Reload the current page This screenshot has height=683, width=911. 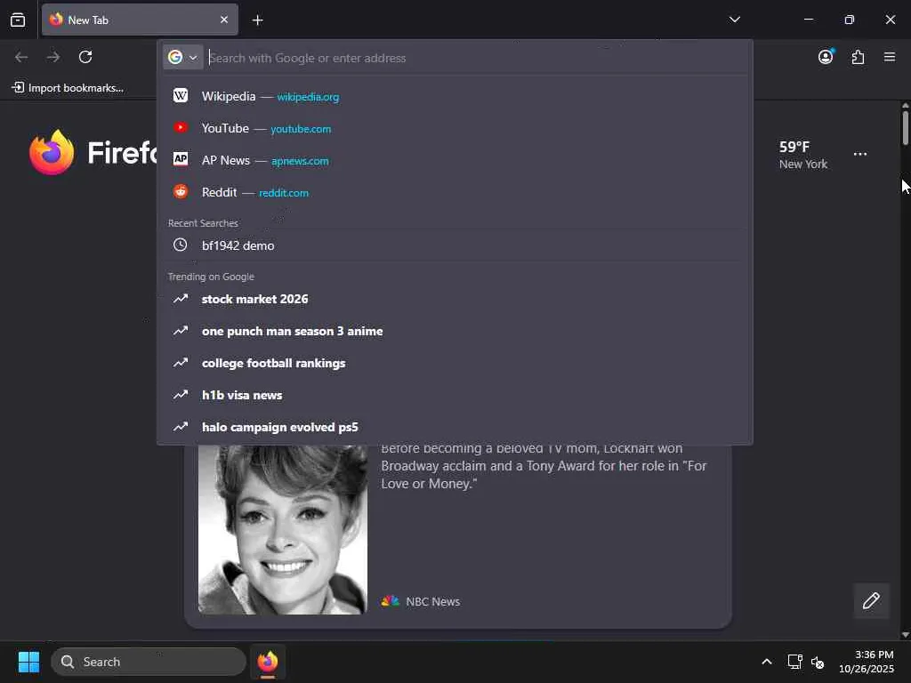tap(85, 57)
